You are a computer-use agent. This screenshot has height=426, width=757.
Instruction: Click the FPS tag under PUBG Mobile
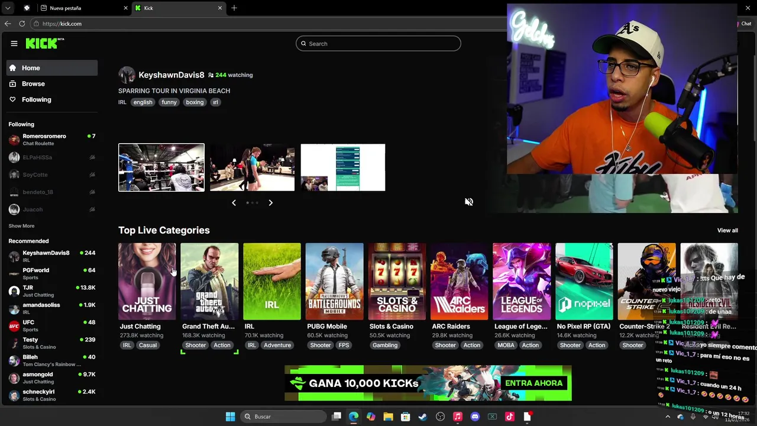[344, 346]
